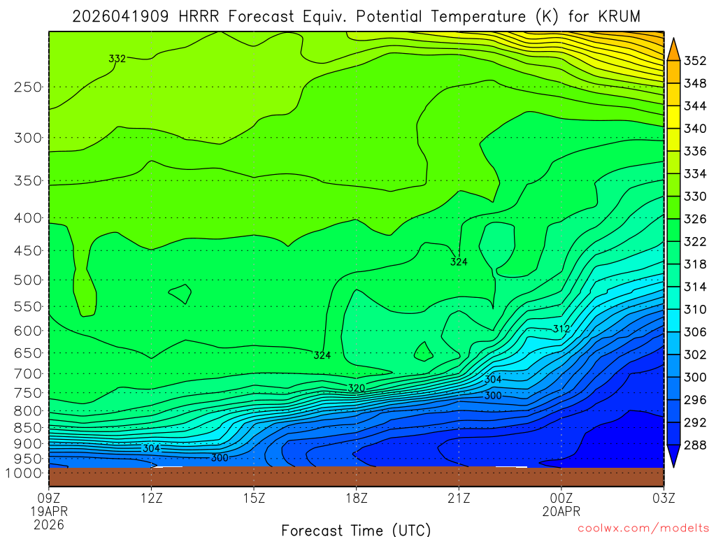Click the 500 pressure axis label

[x=28, y=280]
